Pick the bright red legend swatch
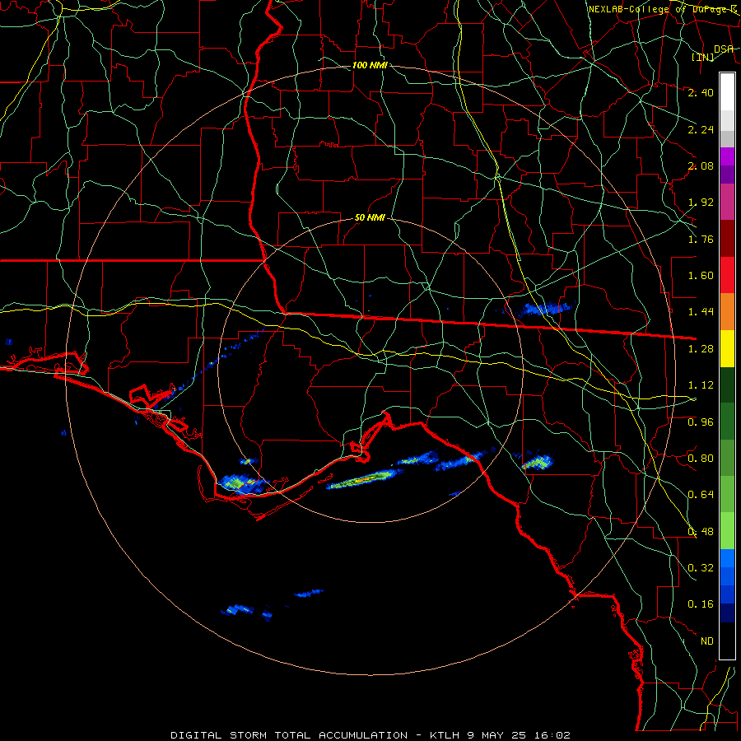Viewport: 741px width, 741px height. click(x=727, y=275)
